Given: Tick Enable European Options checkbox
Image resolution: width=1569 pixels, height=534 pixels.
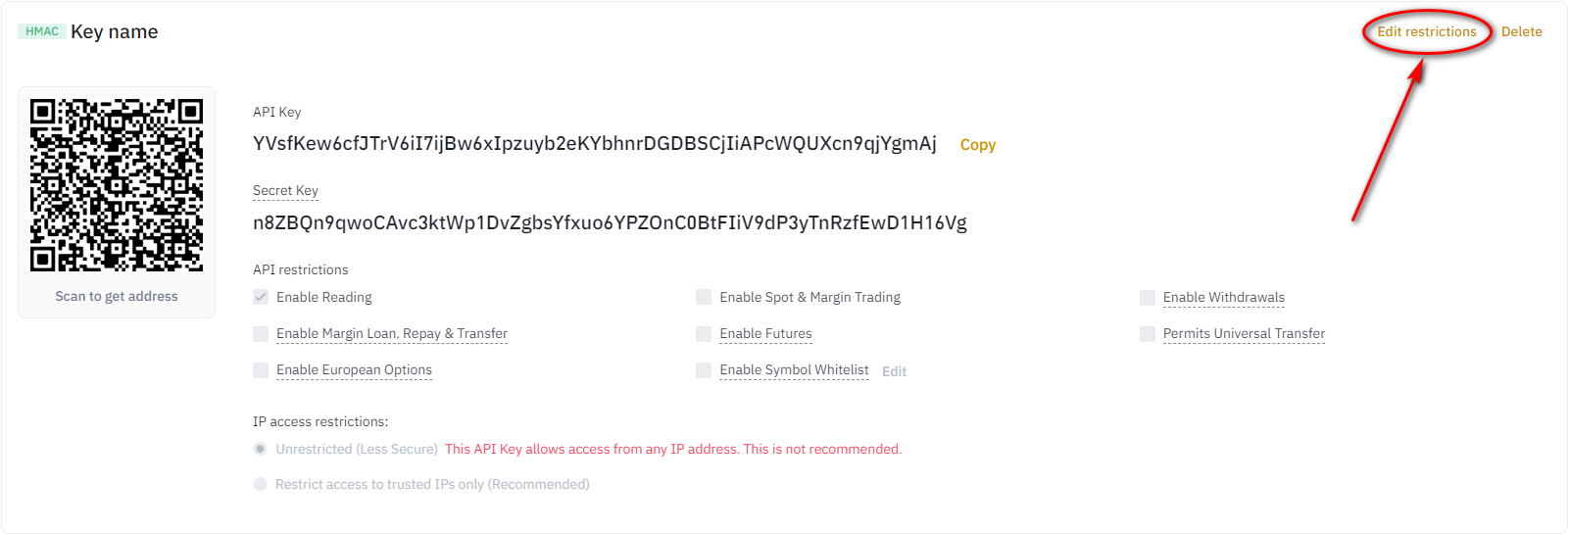Looking at the screenshot, I should [x=261, y=370].
